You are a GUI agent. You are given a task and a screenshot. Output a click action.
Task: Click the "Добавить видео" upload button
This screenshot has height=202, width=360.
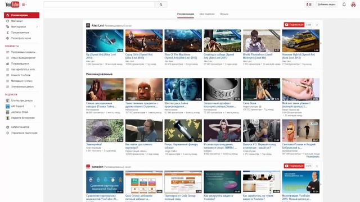(326, 4)
